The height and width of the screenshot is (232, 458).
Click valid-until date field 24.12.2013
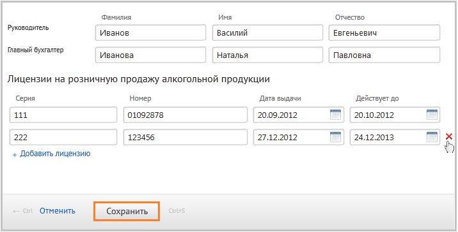[x=395, y=137]
